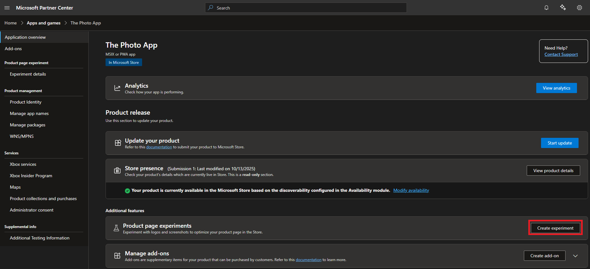Open Product Identity page

[x=26, y=102]
